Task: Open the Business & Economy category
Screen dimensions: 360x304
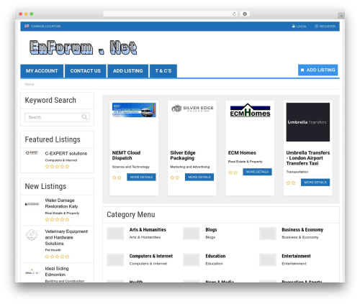Action: (302, 230)
